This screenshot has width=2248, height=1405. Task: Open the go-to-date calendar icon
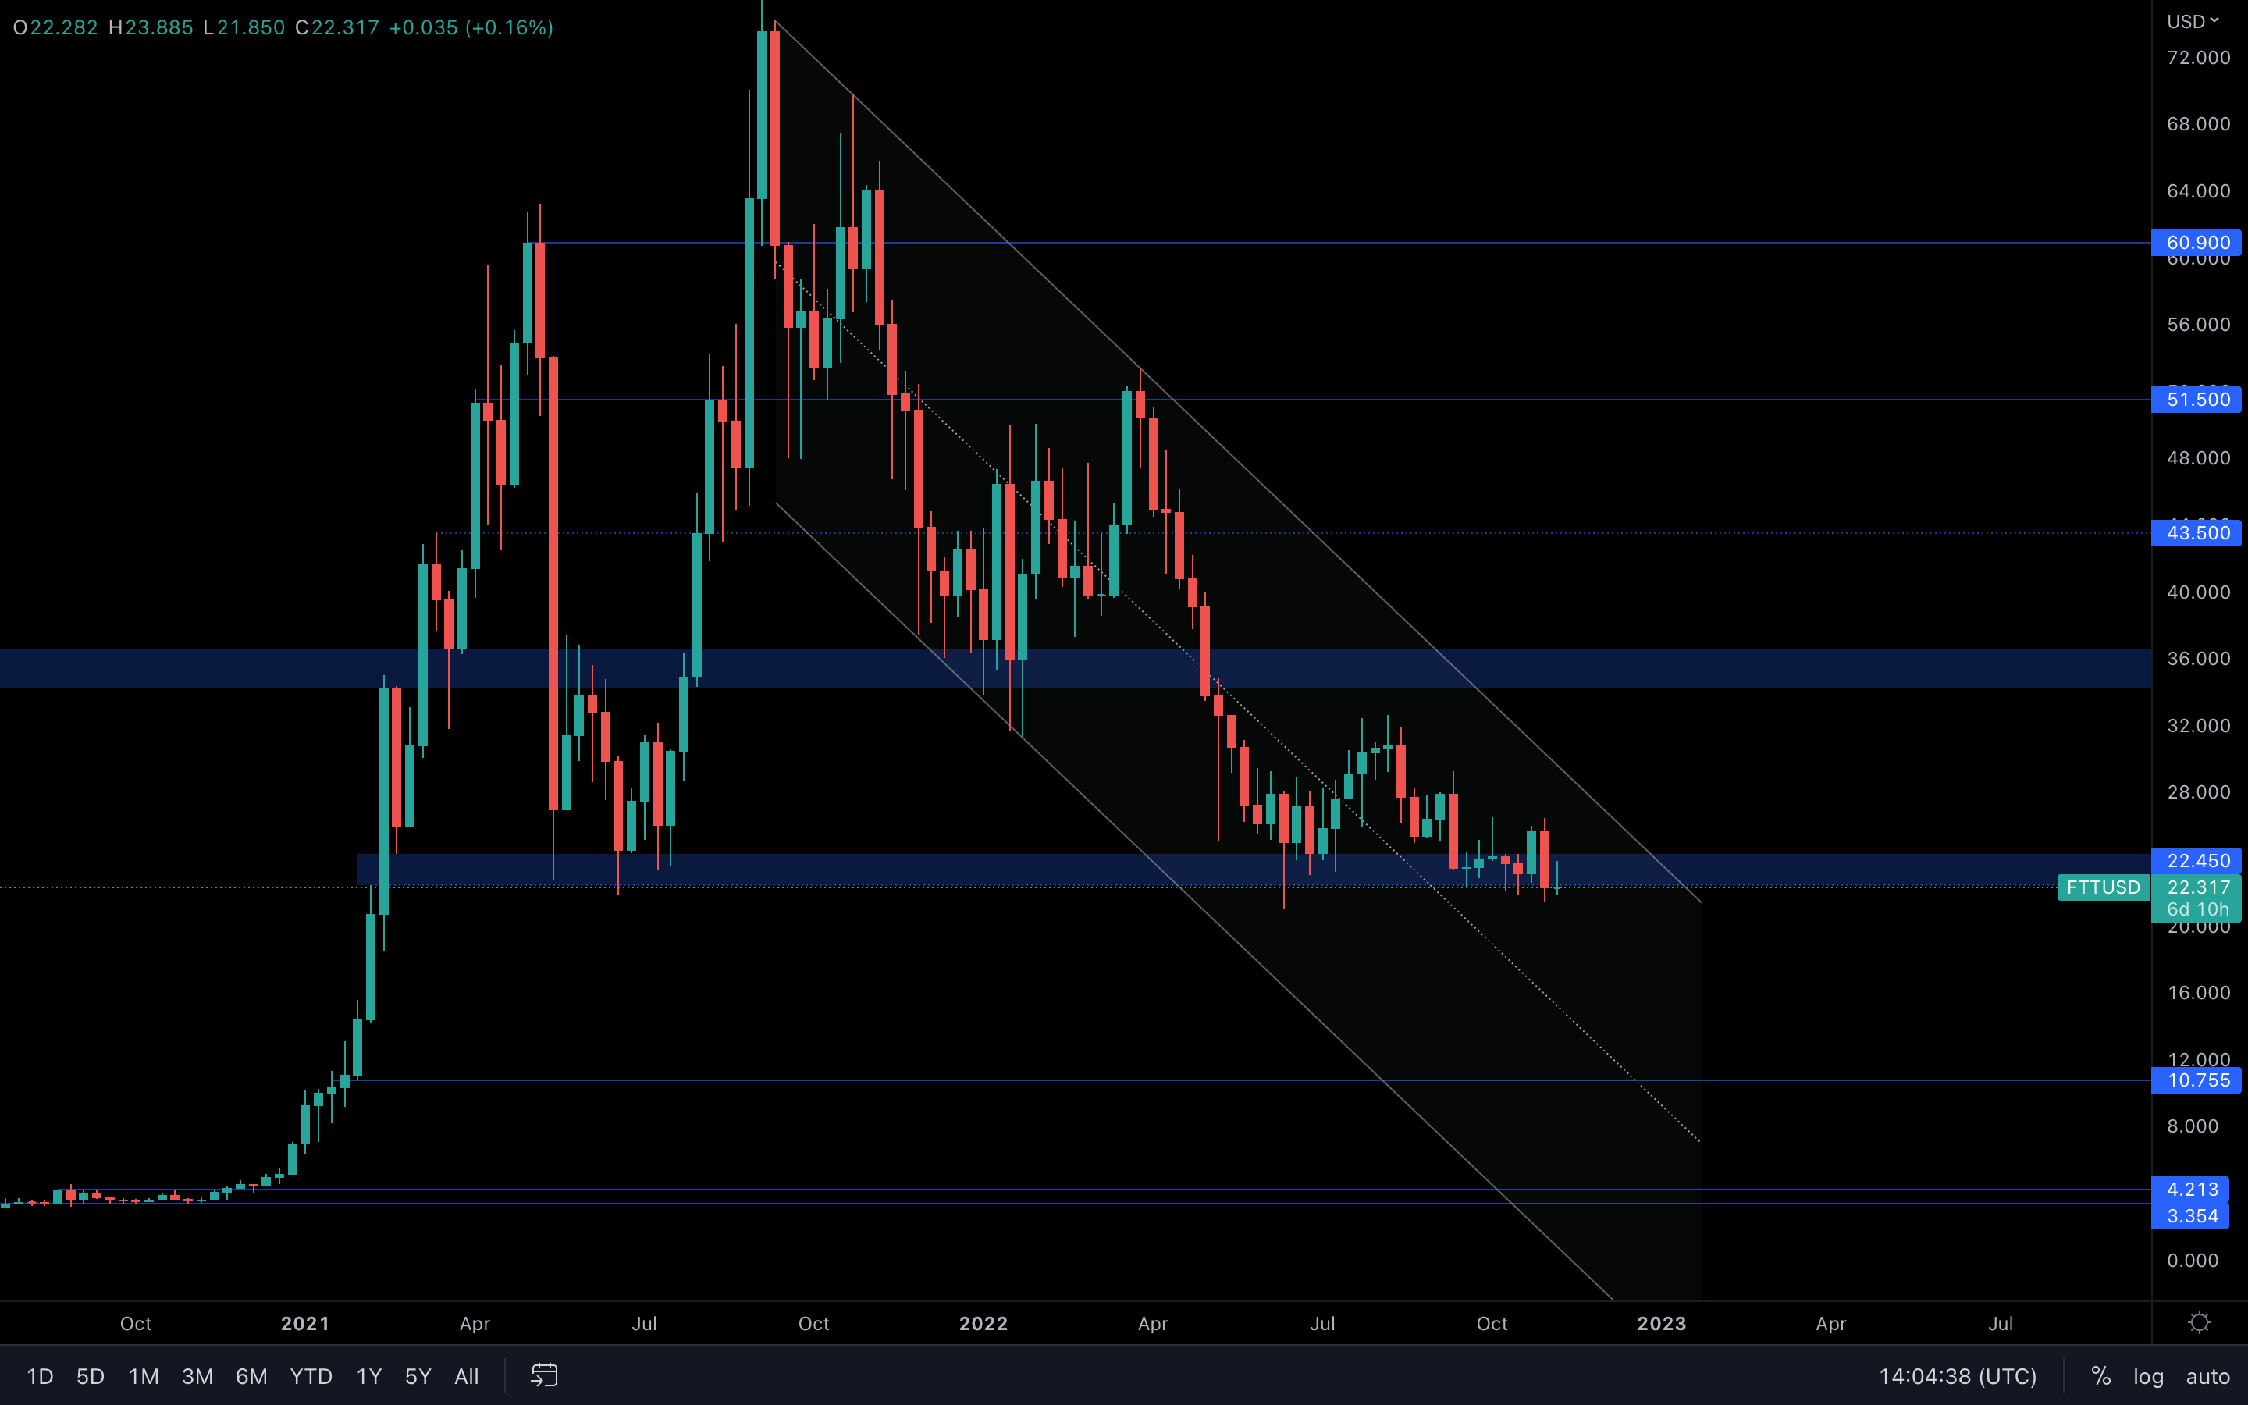[544, 1375]
